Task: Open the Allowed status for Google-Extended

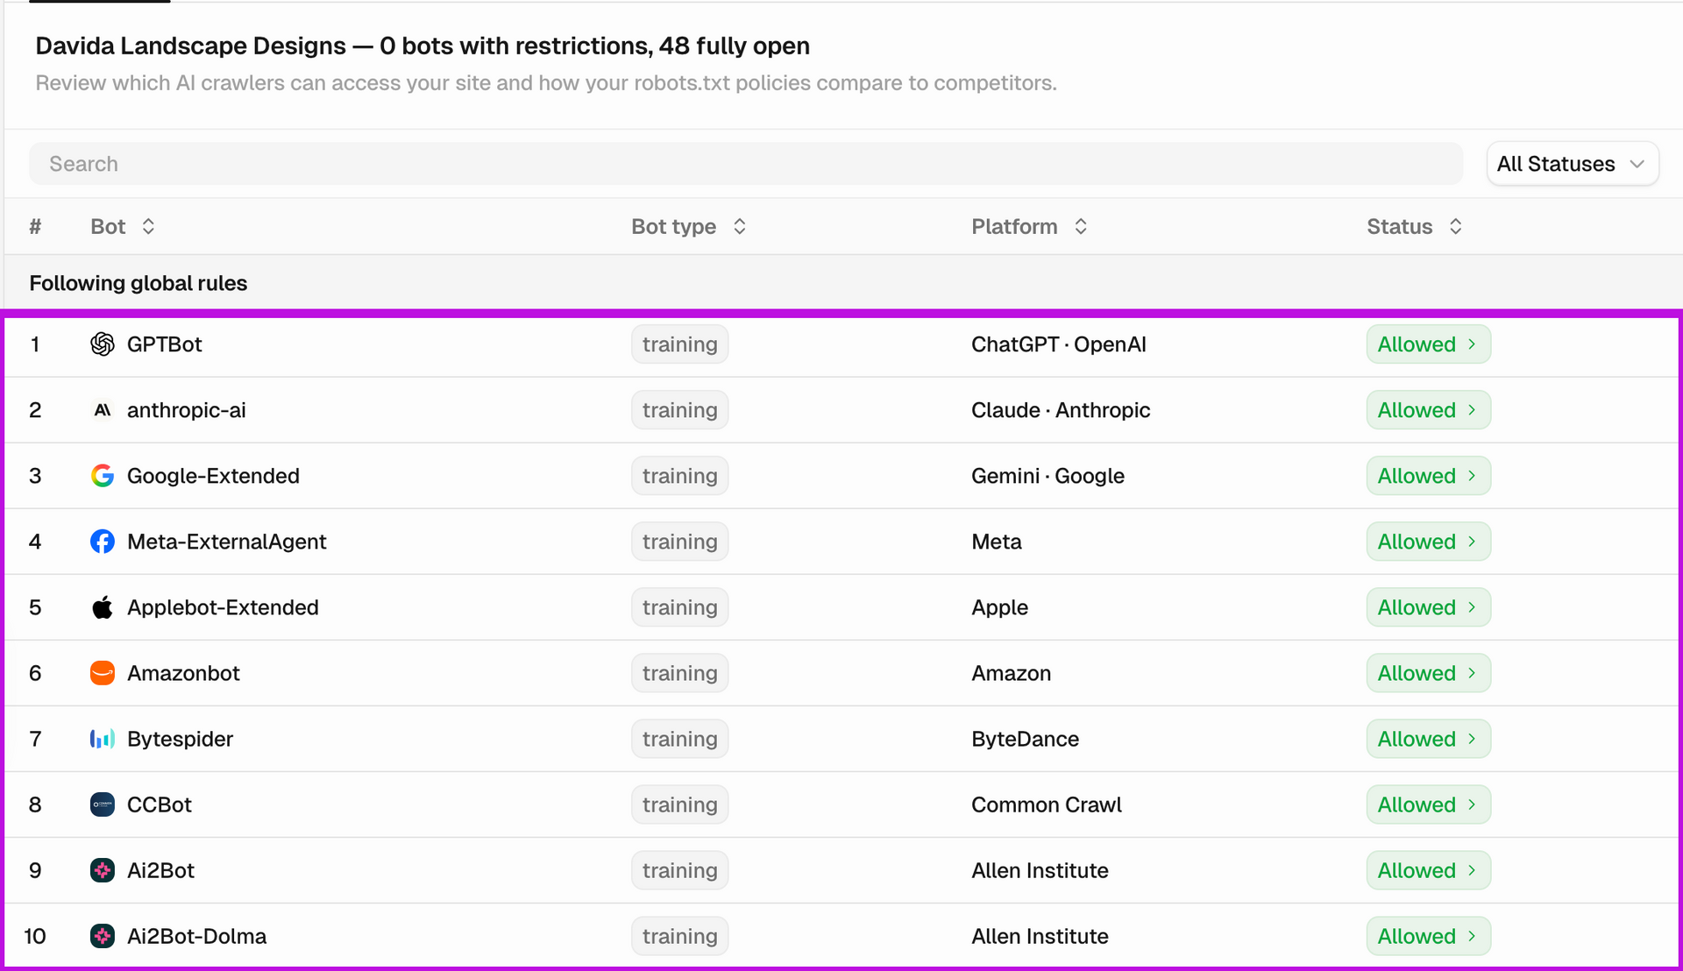Action: tap(1428, 476)
